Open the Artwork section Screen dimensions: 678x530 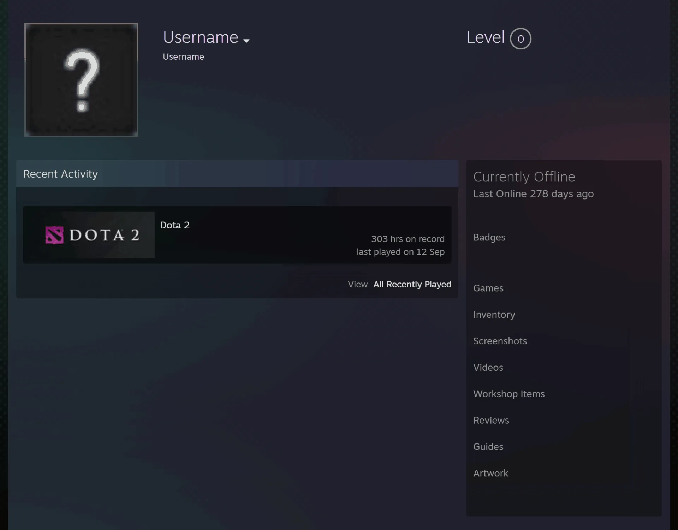point(490,474)
